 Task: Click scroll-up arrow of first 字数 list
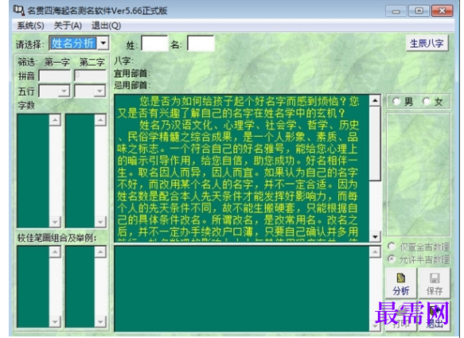(55, 120)
